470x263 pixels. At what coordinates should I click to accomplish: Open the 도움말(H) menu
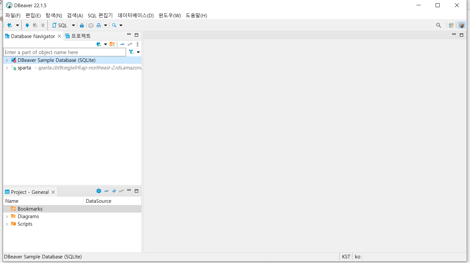tap(196, 15)
